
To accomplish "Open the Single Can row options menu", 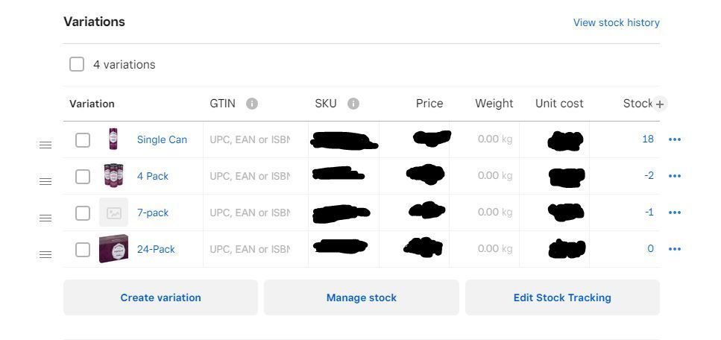I will [x=675, y=139].
